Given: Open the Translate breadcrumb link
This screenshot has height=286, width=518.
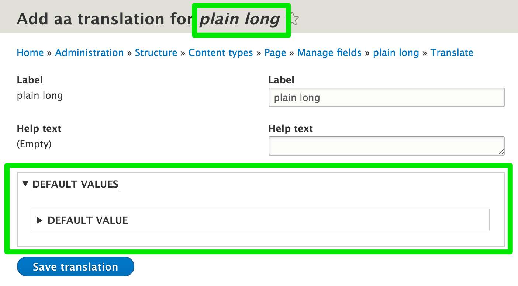Looking at the screenshot, I should (452, 53).
